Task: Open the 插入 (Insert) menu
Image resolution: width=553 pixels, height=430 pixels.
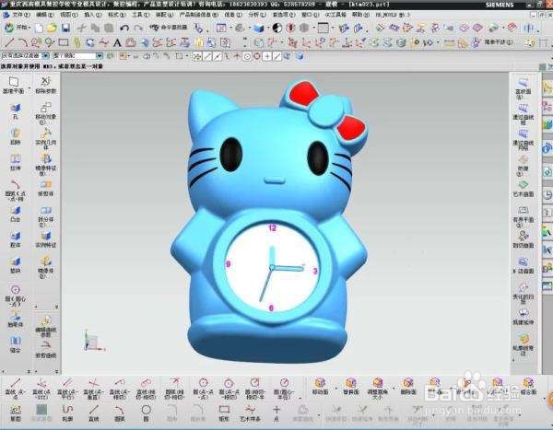Action: click(x=93, y=15)
